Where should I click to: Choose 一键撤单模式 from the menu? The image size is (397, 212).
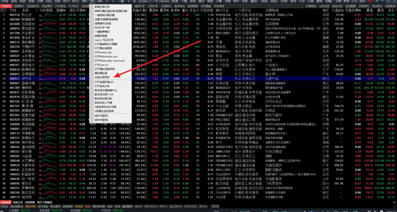pos(102,31)
